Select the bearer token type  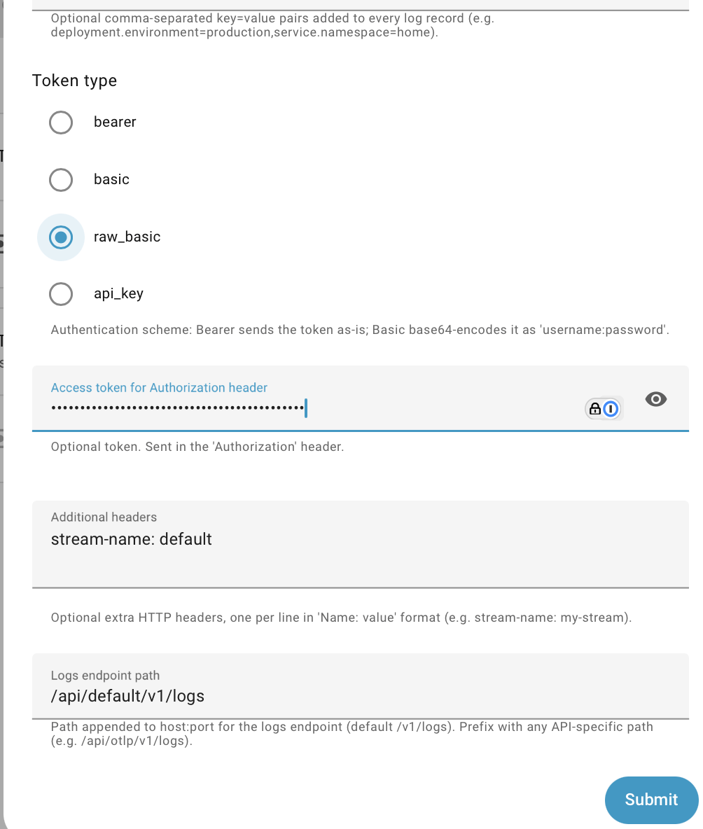coord(61,122)
